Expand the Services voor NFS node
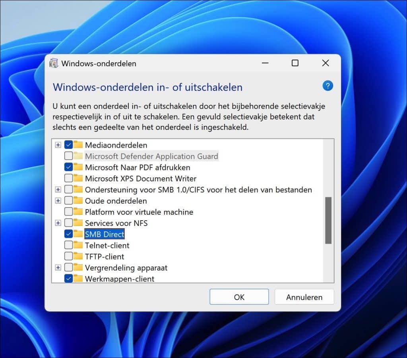 click(58, 223)
